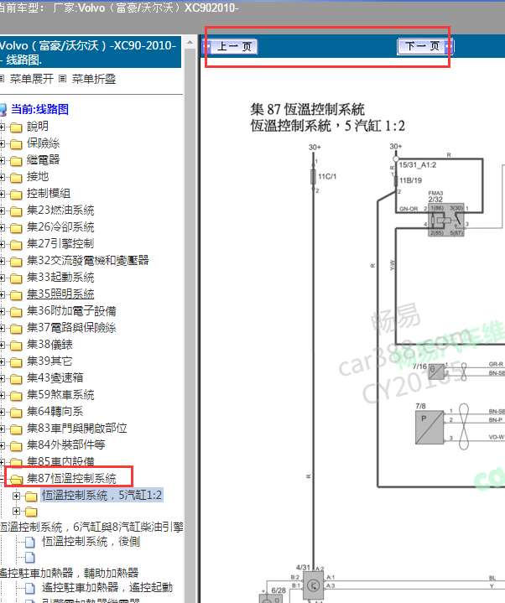Expand the 集38儀錶 tree node
Viewport: 505px width, 603px height.
[x=2, y=345]
